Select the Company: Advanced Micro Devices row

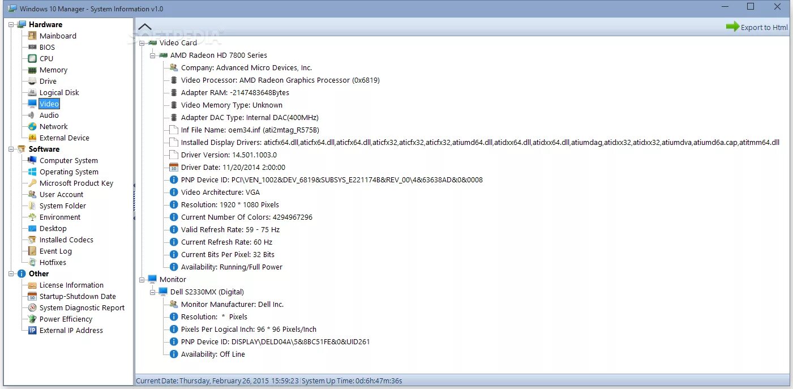[246, 67]
